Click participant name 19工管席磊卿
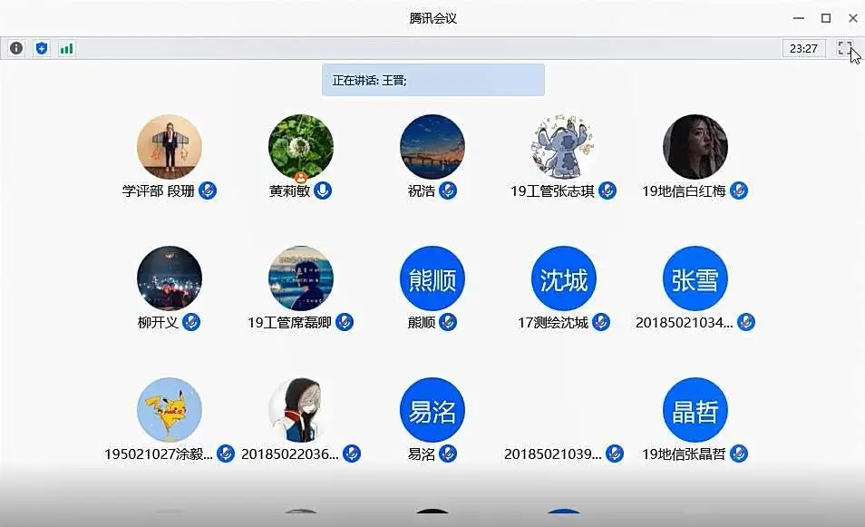The width and height of the screenshot is (865, 527). coord(289,322)
